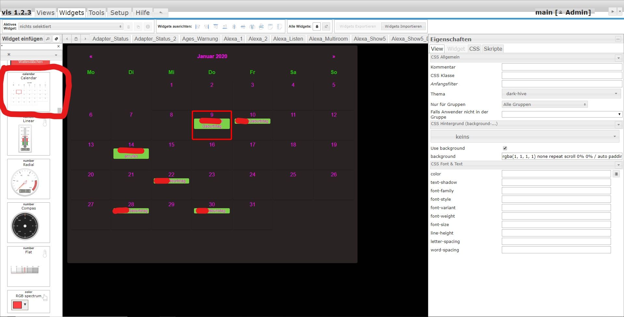Open the Adapter_Status view tab
624x317 pixels.
(x=110, y=39)
